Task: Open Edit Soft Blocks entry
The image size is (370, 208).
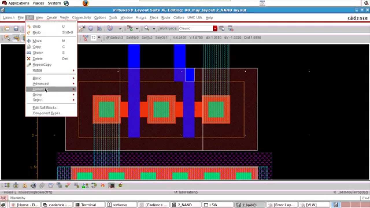Action: tap(51, 108)
